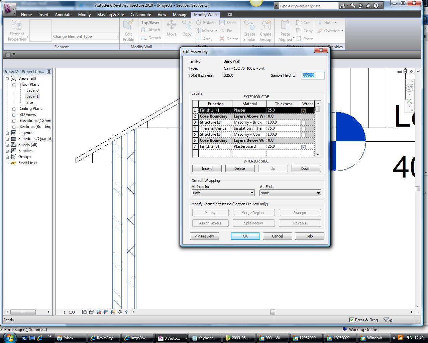Click the Insert layer button
428x343 pixels.
tap(207, 168)
